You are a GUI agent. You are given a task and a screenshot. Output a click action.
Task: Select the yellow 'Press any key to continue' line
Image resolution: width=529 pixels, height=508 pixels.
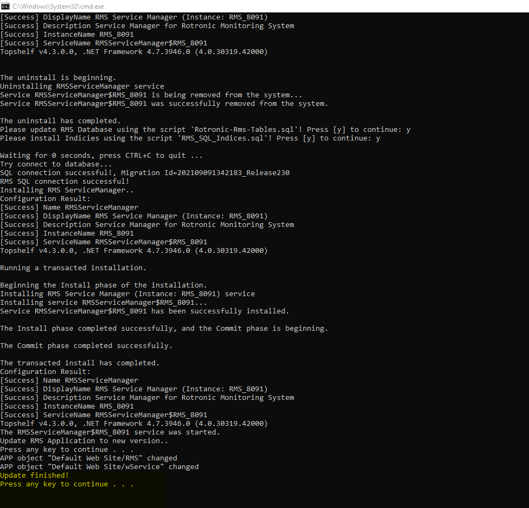click(x=67, y=484)
